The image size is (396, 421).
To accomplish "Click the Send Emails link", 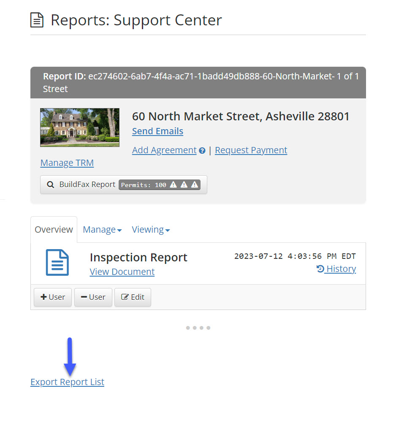I will 157,131.
